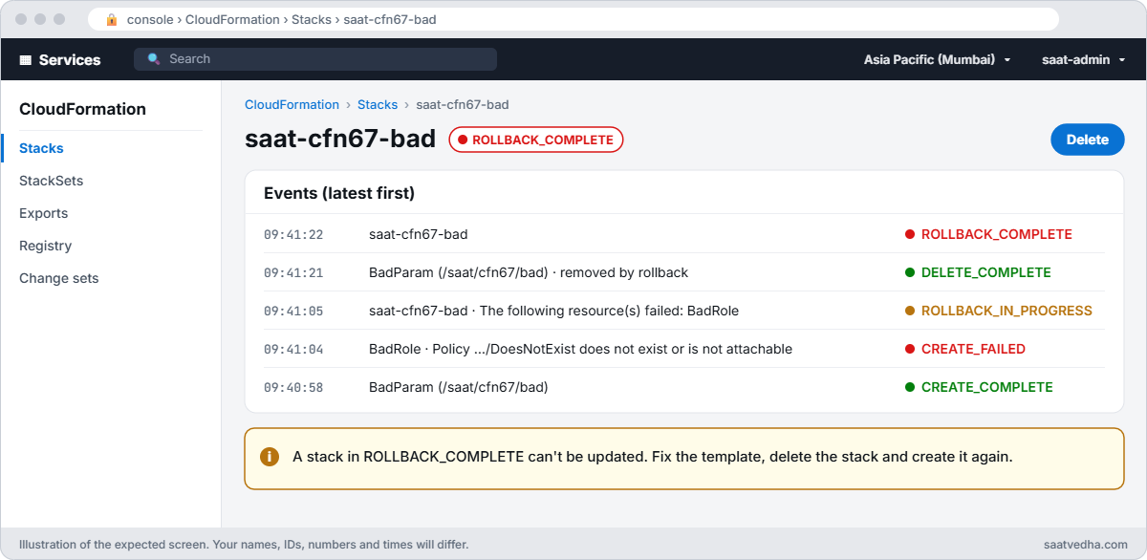This screenshot has width=1147, height=560.
Task: Click timestamp 09:41:21
Action: click(x=293, y=272)
